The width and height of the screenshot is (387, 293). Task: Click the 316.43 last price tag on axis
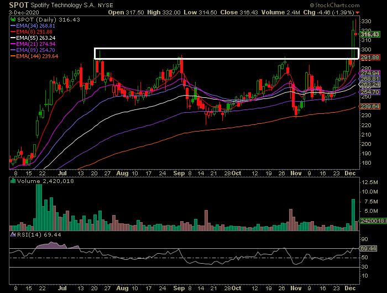(x=369, y=34)
